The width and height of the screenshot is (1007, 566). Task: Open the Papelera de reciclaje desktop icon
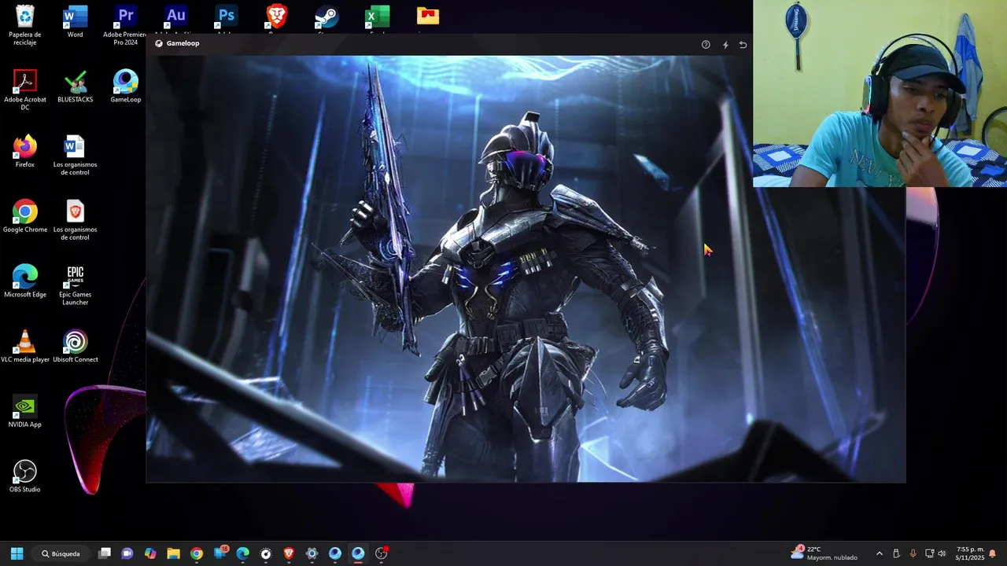coord(25,25)
